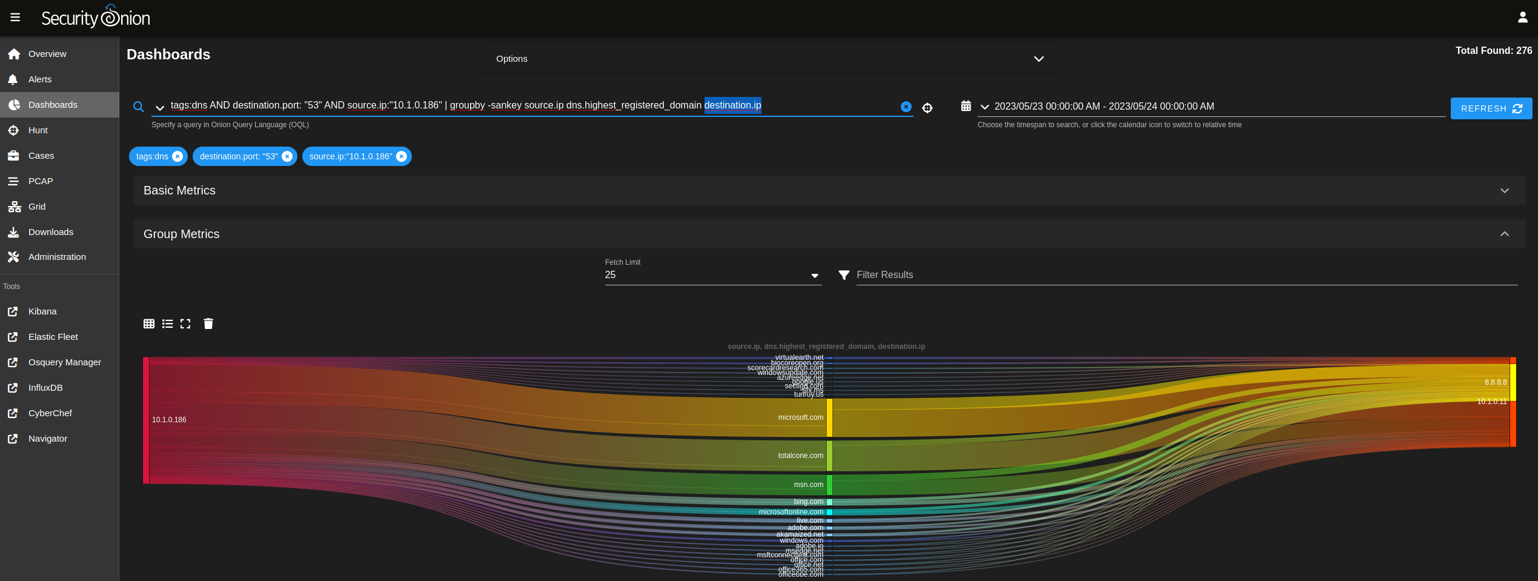Click the Filter Results field
The image size is (1538, 581).
tap(1186, 275)
